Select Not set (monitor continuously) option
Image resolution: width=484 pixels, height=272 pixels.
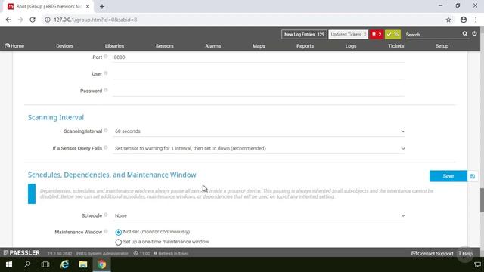119,232
